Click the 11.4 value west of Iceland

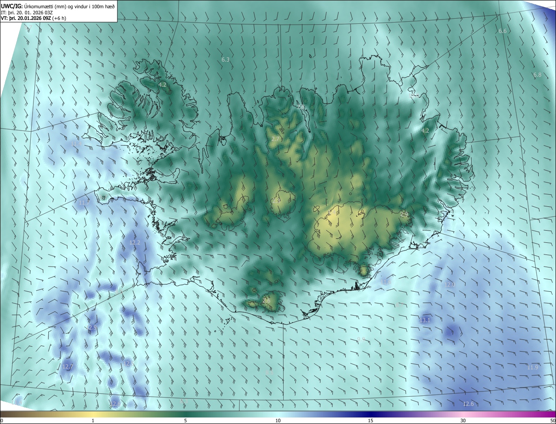(x=76, y=143)
